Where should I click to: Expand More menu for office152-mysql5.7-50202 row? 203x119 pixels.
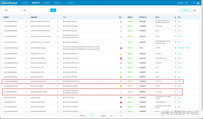[180, 92]
